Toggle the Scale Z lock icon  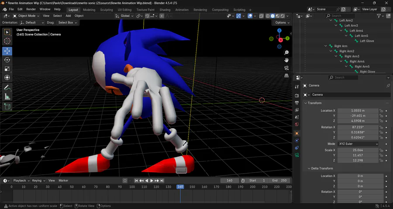coord(381,160)
